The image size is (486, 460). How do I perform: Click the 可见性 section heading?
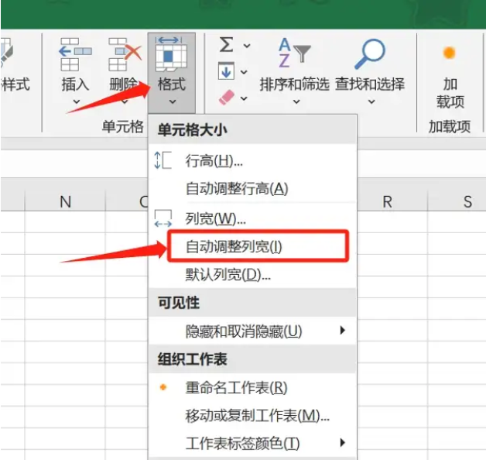pyautogui.click(x=179, y=303)
